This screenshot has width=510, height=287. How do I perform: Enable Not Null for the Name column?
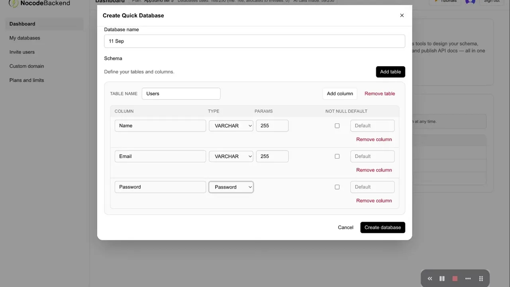[x=337, y=126]
